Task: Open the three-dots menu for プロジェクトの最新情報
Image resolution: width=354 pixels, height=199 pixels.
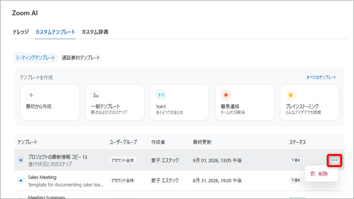Action: (x=335, y=160)
